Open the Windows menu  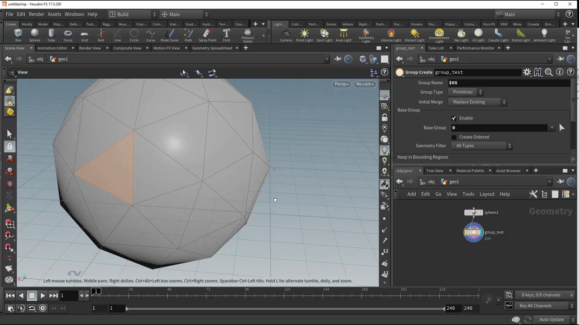tap(74, 14)
